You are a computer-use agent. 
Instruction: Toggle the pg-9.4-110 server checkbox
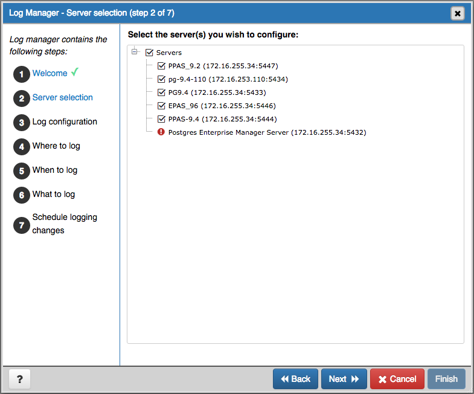[161, 79]
